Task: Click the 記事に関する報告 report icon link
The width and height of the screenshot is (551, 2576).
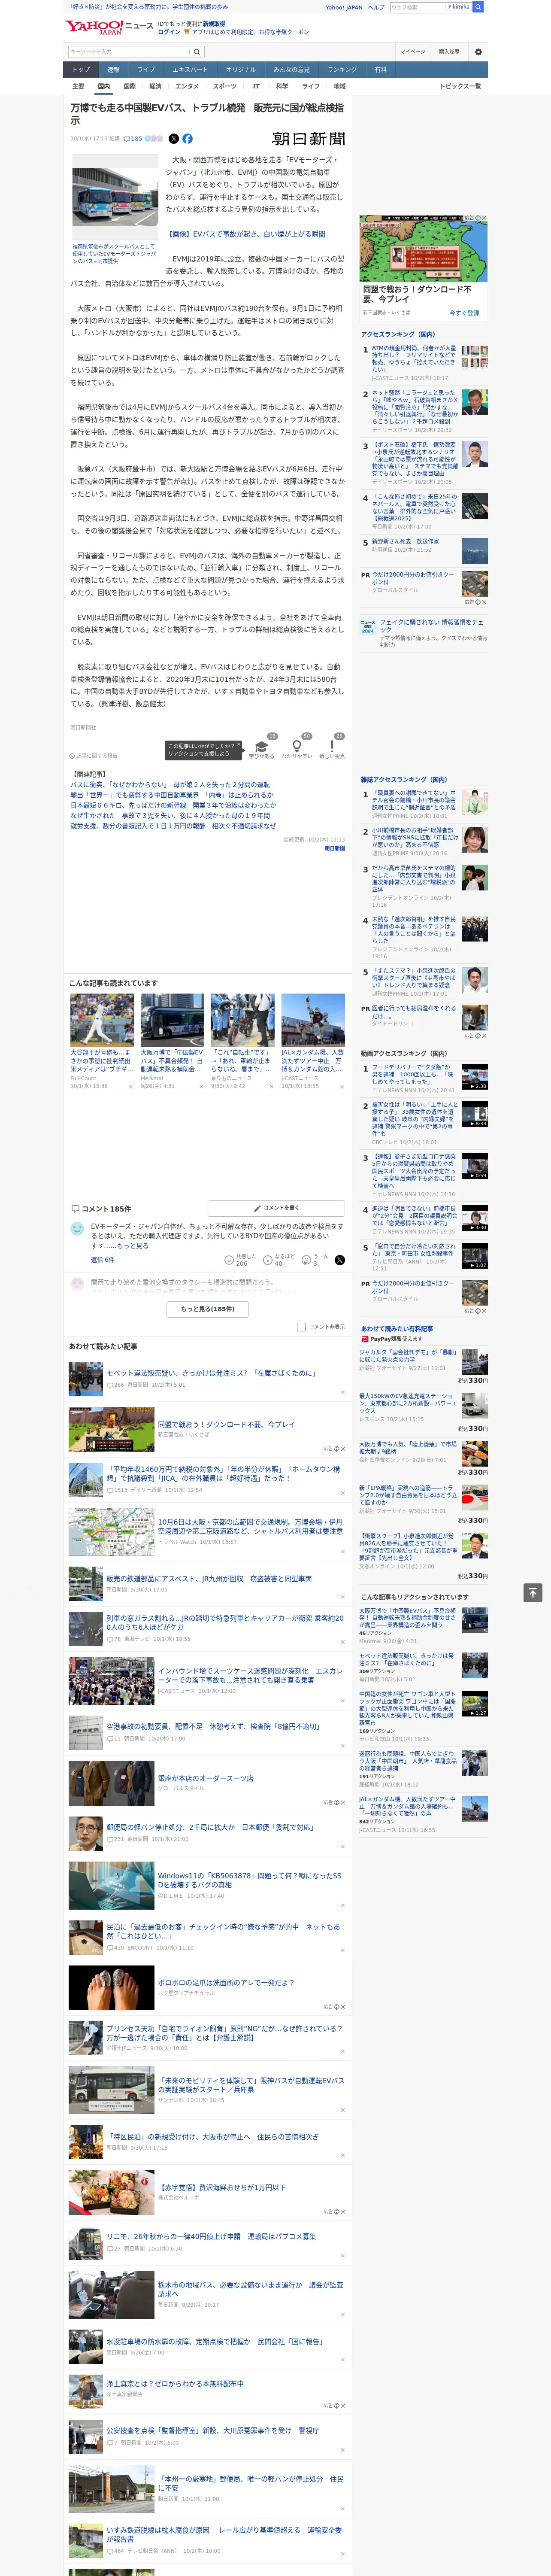Action: pos(94,756)
